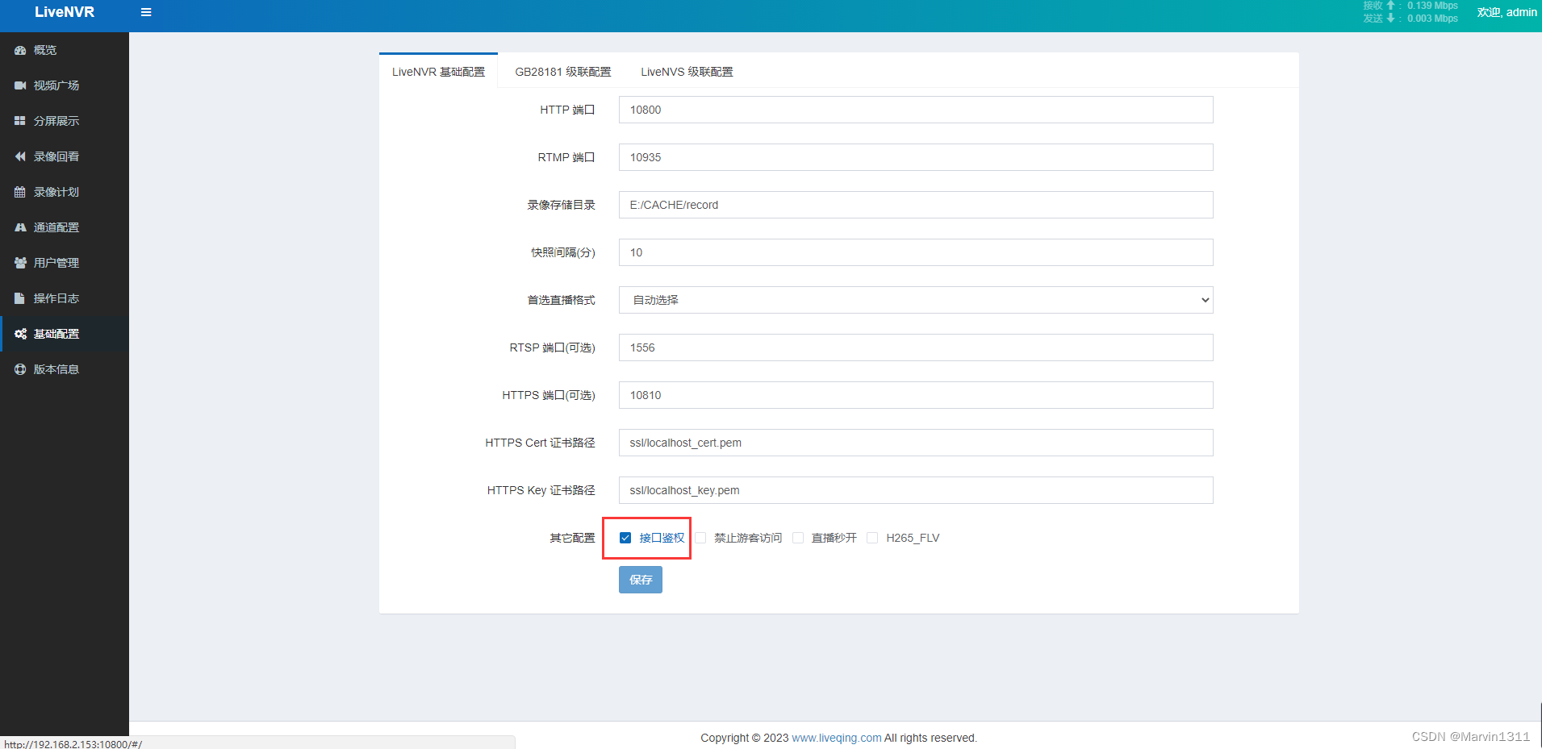Click the LiveNVR logo title
This screenshot has height=749, width=1542.
[65, 12]
